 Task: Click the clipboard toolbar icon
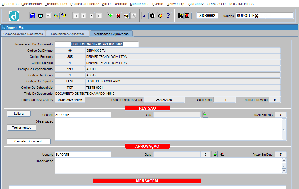153,16
